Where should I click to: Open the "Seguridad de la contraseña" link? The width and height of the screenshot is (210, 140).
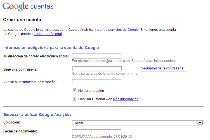click(x=162, y=68)
